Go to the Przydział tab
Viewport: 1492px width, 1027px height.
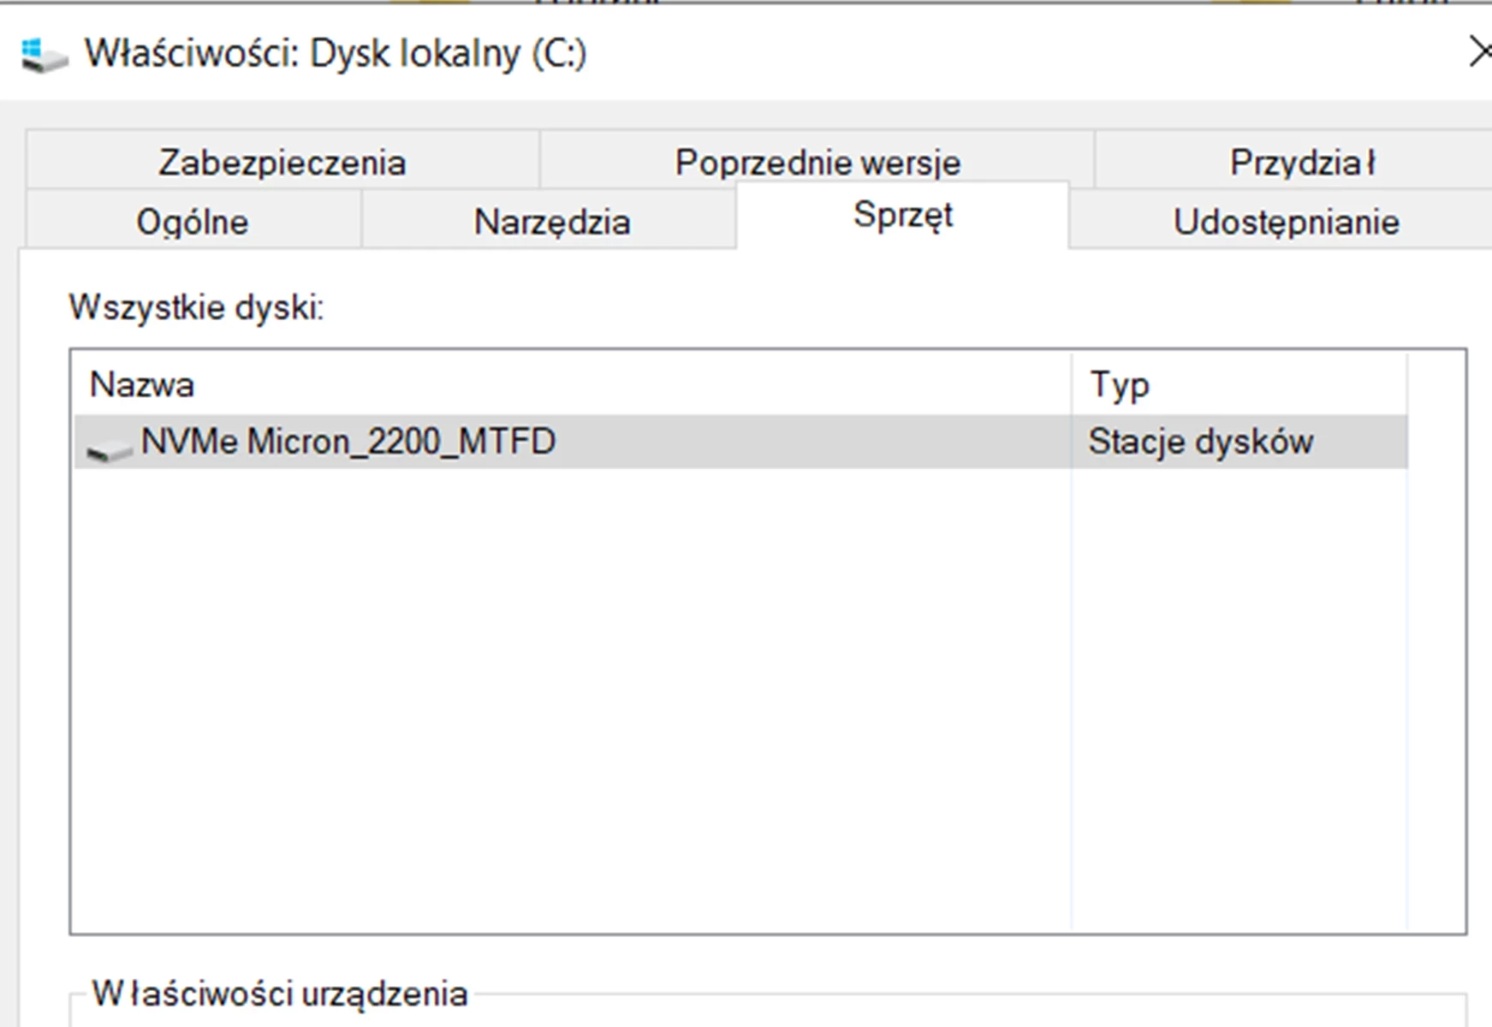1301,162
